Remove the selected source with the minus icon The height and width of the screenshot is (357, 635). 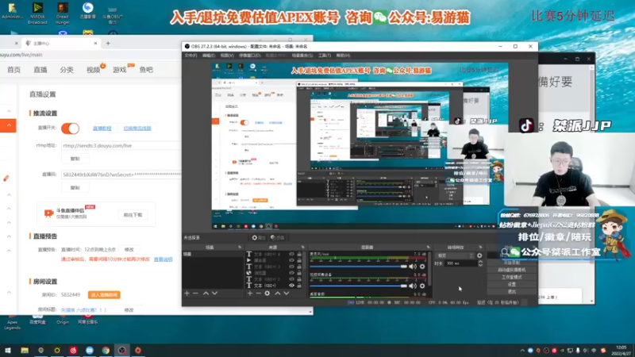point(259,293)
